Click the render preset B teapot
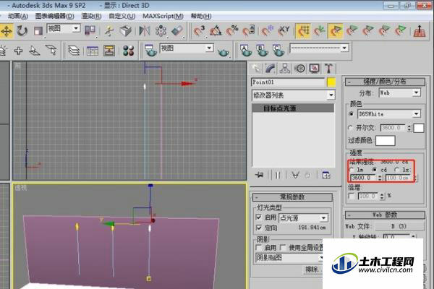 click(x=262, y=51)
